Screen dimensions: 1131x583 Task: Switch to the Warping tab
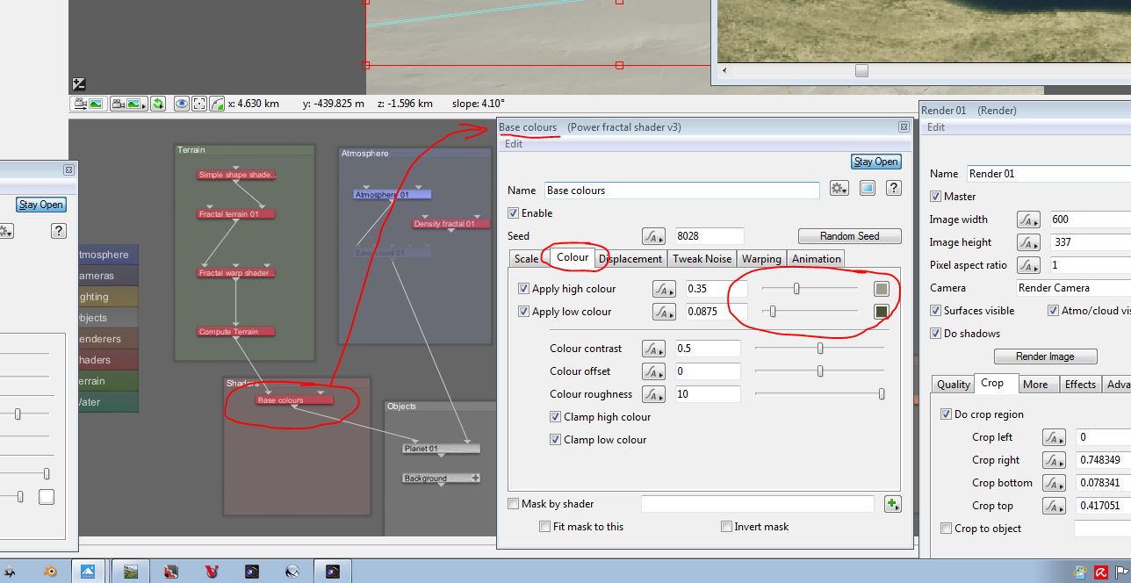[x=760, y=259]
